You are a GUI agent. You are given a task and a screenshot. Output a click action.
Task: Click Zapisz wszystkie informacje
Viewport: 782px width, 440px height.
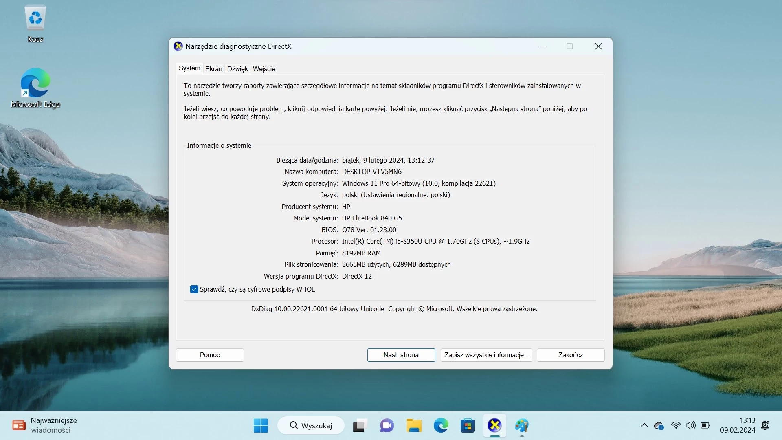486,355
